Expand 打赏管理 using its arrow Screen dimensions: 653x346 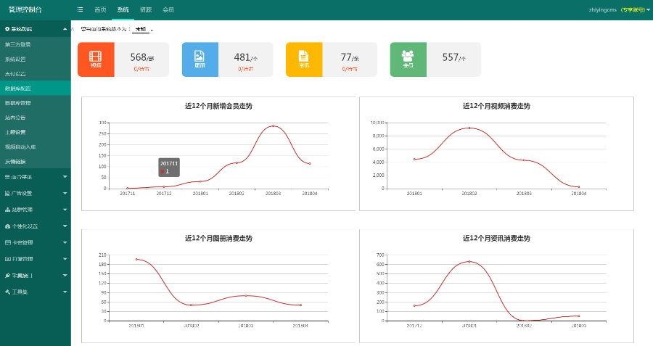pyautogui.click(x=65, y=259)
